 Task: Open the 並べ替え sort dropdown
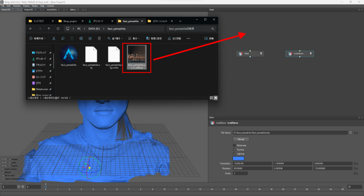[x=115, y=38]
